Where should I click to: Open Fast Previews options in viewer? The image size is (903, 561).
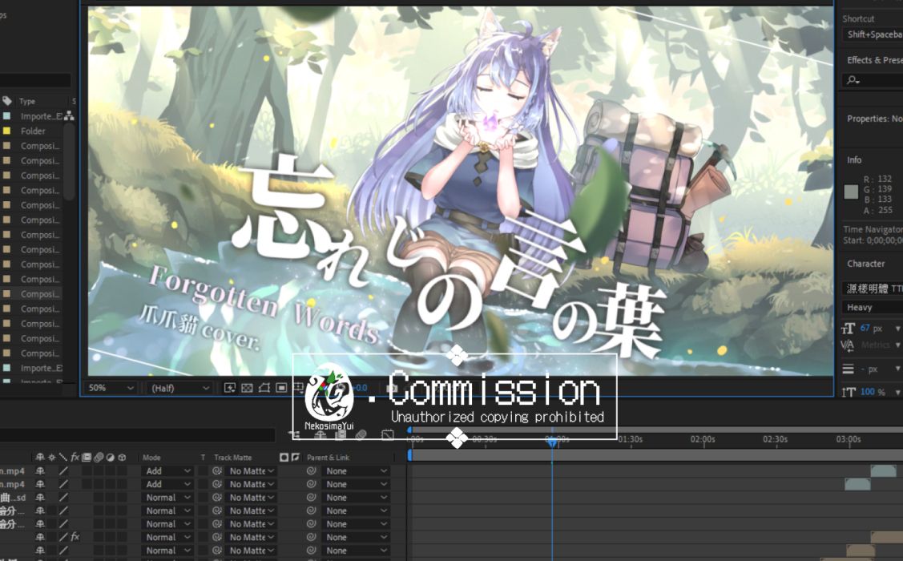(x=230, y=388)
